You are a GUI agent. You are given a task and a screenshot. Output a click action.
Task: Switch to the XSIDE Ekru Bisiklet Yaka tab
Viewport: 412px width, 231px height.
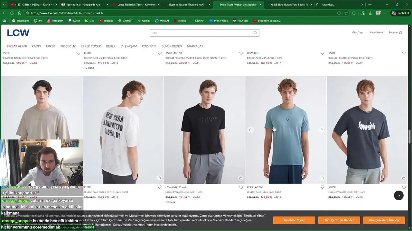288,4
